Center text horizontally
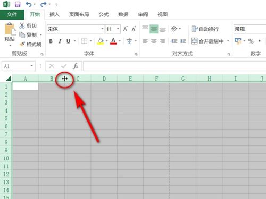This screenshot has height=199, width=266. (x=154, y=41)
